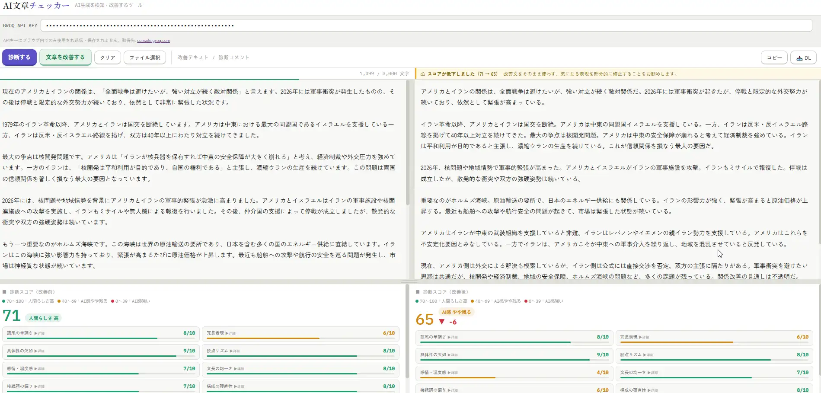
Task: Expand 具体性の欠如 詳細 in the 改善前 panel
Action: (x=39, y=351)
